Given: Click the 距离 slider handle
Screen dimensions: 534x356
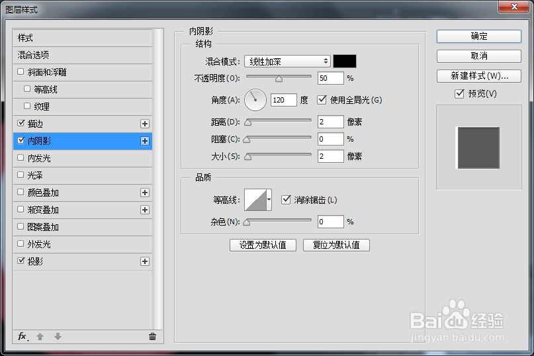Looking at the screenshot, I should 248,122.
